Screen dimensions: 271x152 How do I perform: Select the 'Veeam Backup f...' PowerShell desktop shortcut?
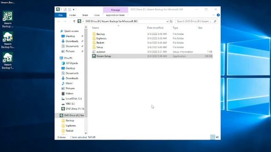point(8,61)
